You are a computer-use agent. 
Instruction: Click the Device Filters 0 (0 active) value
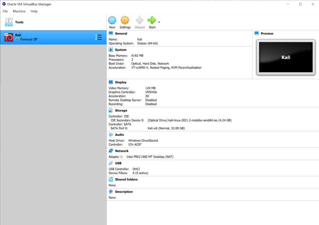pos(140,173)
